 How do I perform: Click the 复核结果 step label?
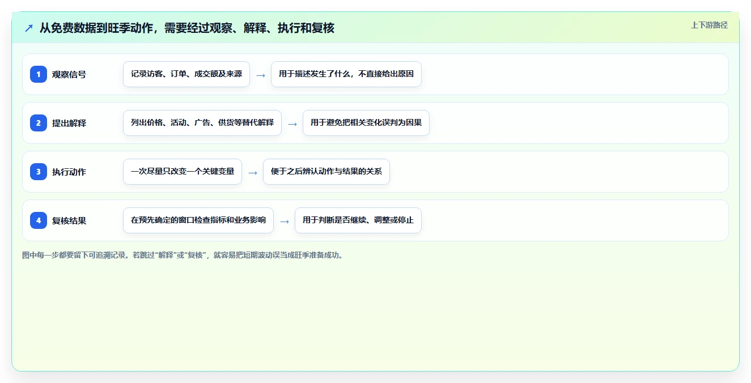click(69, 220)
